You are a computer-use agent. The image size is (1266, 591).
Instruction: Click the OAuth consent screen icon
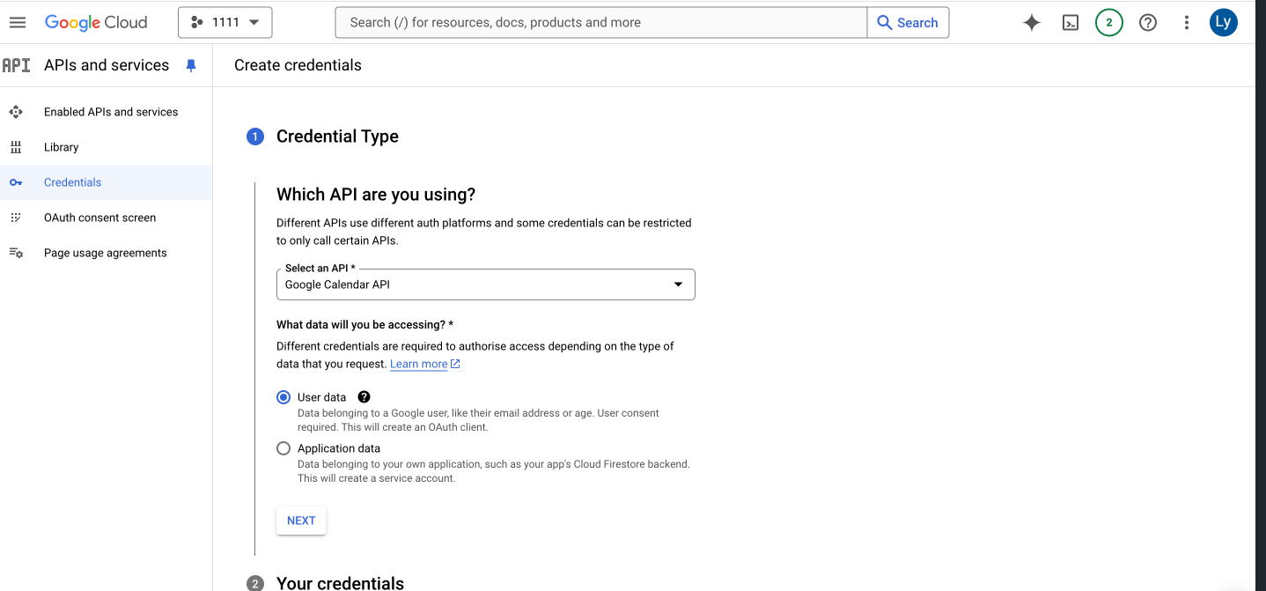pyautogui.click(x=16, y=218)
